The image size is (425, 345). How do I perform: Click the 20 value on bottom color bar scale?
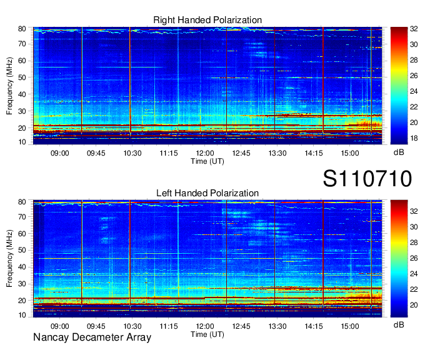pos(414,305)
